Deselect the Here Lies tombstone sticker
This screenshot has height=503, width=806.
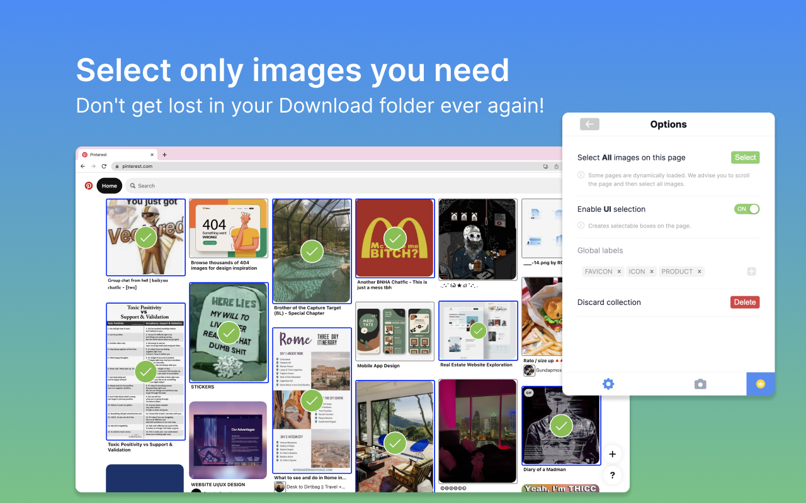pos(229,332)
